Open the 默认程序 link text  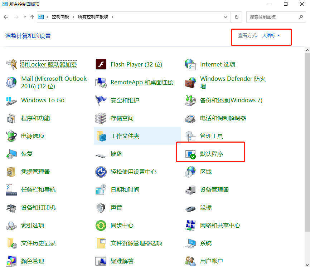pyautogui.click(x=212, y=154)
